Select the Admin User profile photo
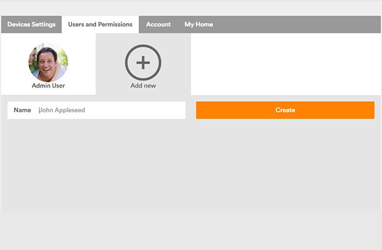The image size is (382, 250). click(48, 62)
